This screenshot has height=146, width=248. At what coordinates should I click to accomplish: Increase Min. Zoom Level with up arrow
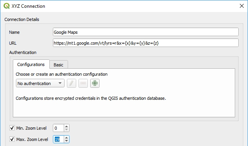click(x=66, y=127)
